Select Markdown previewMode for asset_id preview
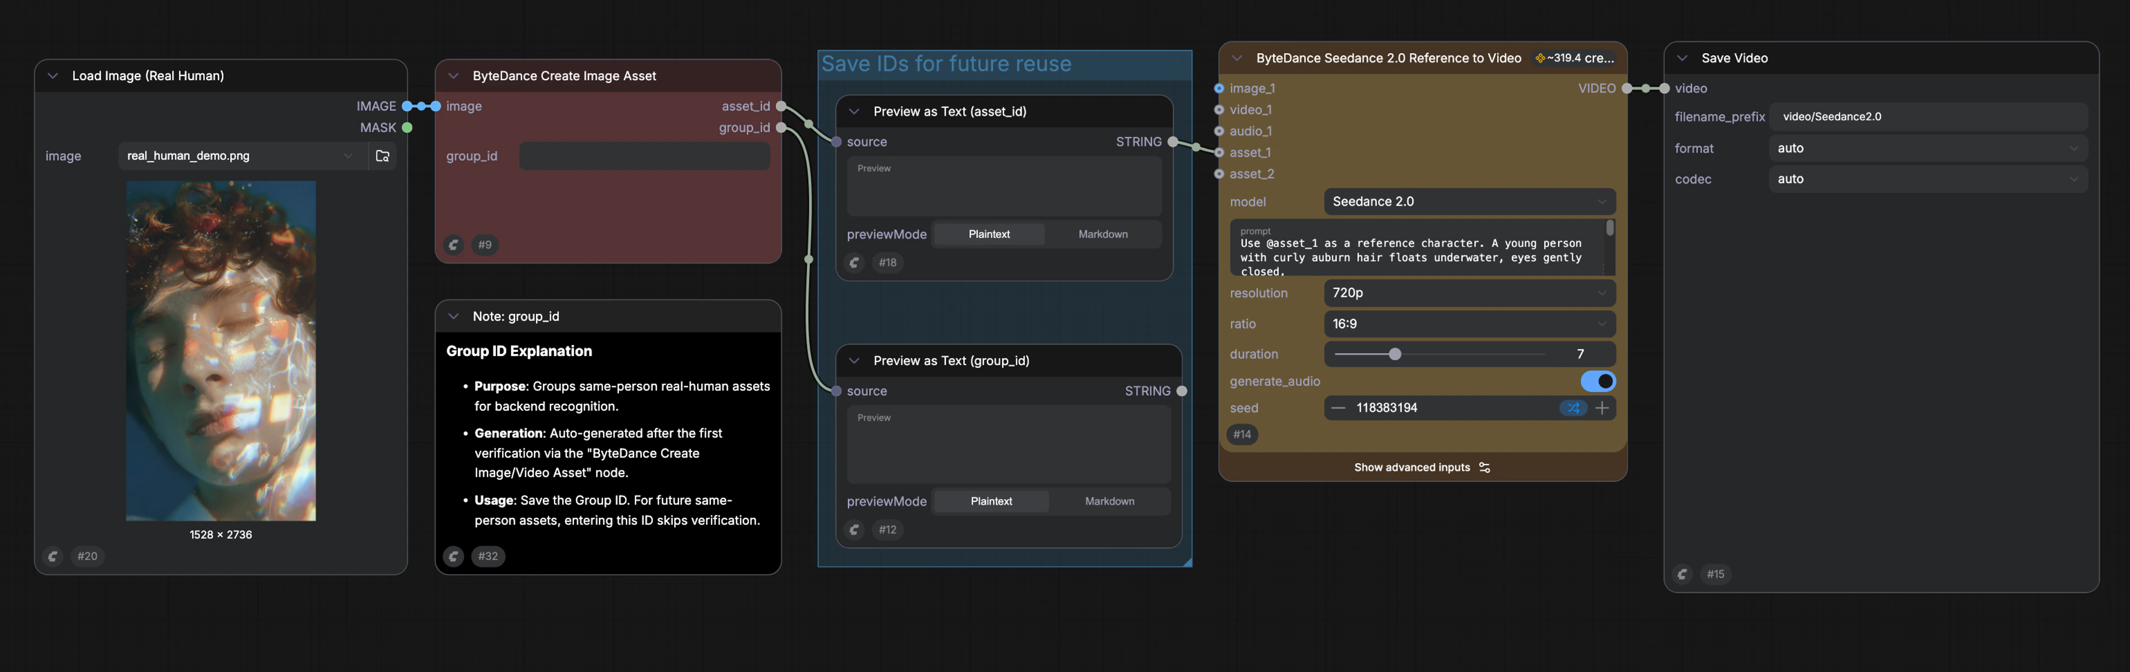The image size is (2130, 672). click(1102, 234)
